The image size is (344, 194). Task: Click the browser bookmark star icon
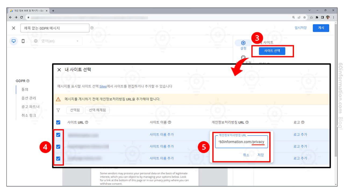point(305,17)
